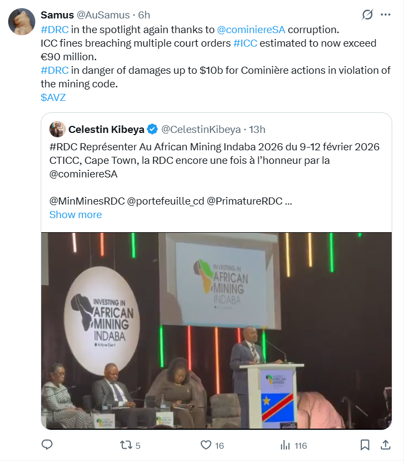The image size is (408, 465).
Task: Expand quoted tweet with Show more
Action: (x=75, y=214)
